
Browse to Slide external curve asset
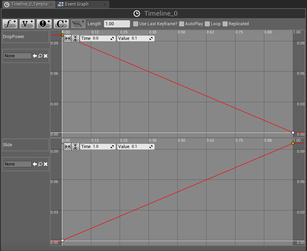40,164
